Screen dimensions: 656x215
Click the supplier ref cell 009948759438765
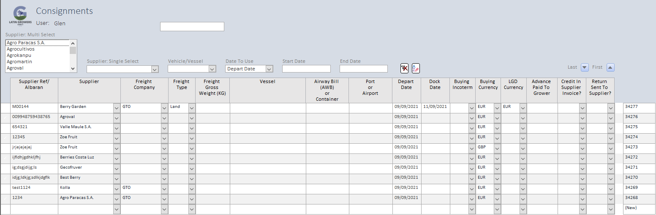tap(34, 118)
